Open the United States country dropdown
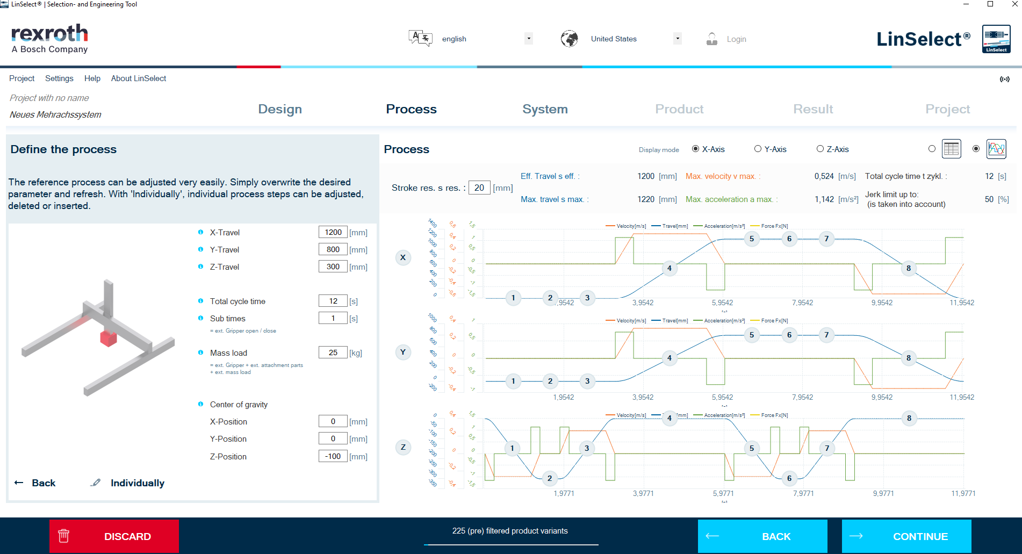The image size is (1022, 554). point(677,39)
